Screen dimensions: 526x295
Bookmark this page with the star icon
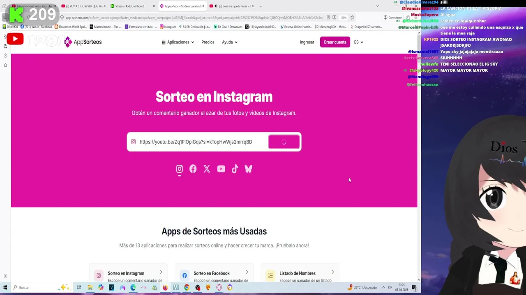pyautogui.click(x=352, y=18)
